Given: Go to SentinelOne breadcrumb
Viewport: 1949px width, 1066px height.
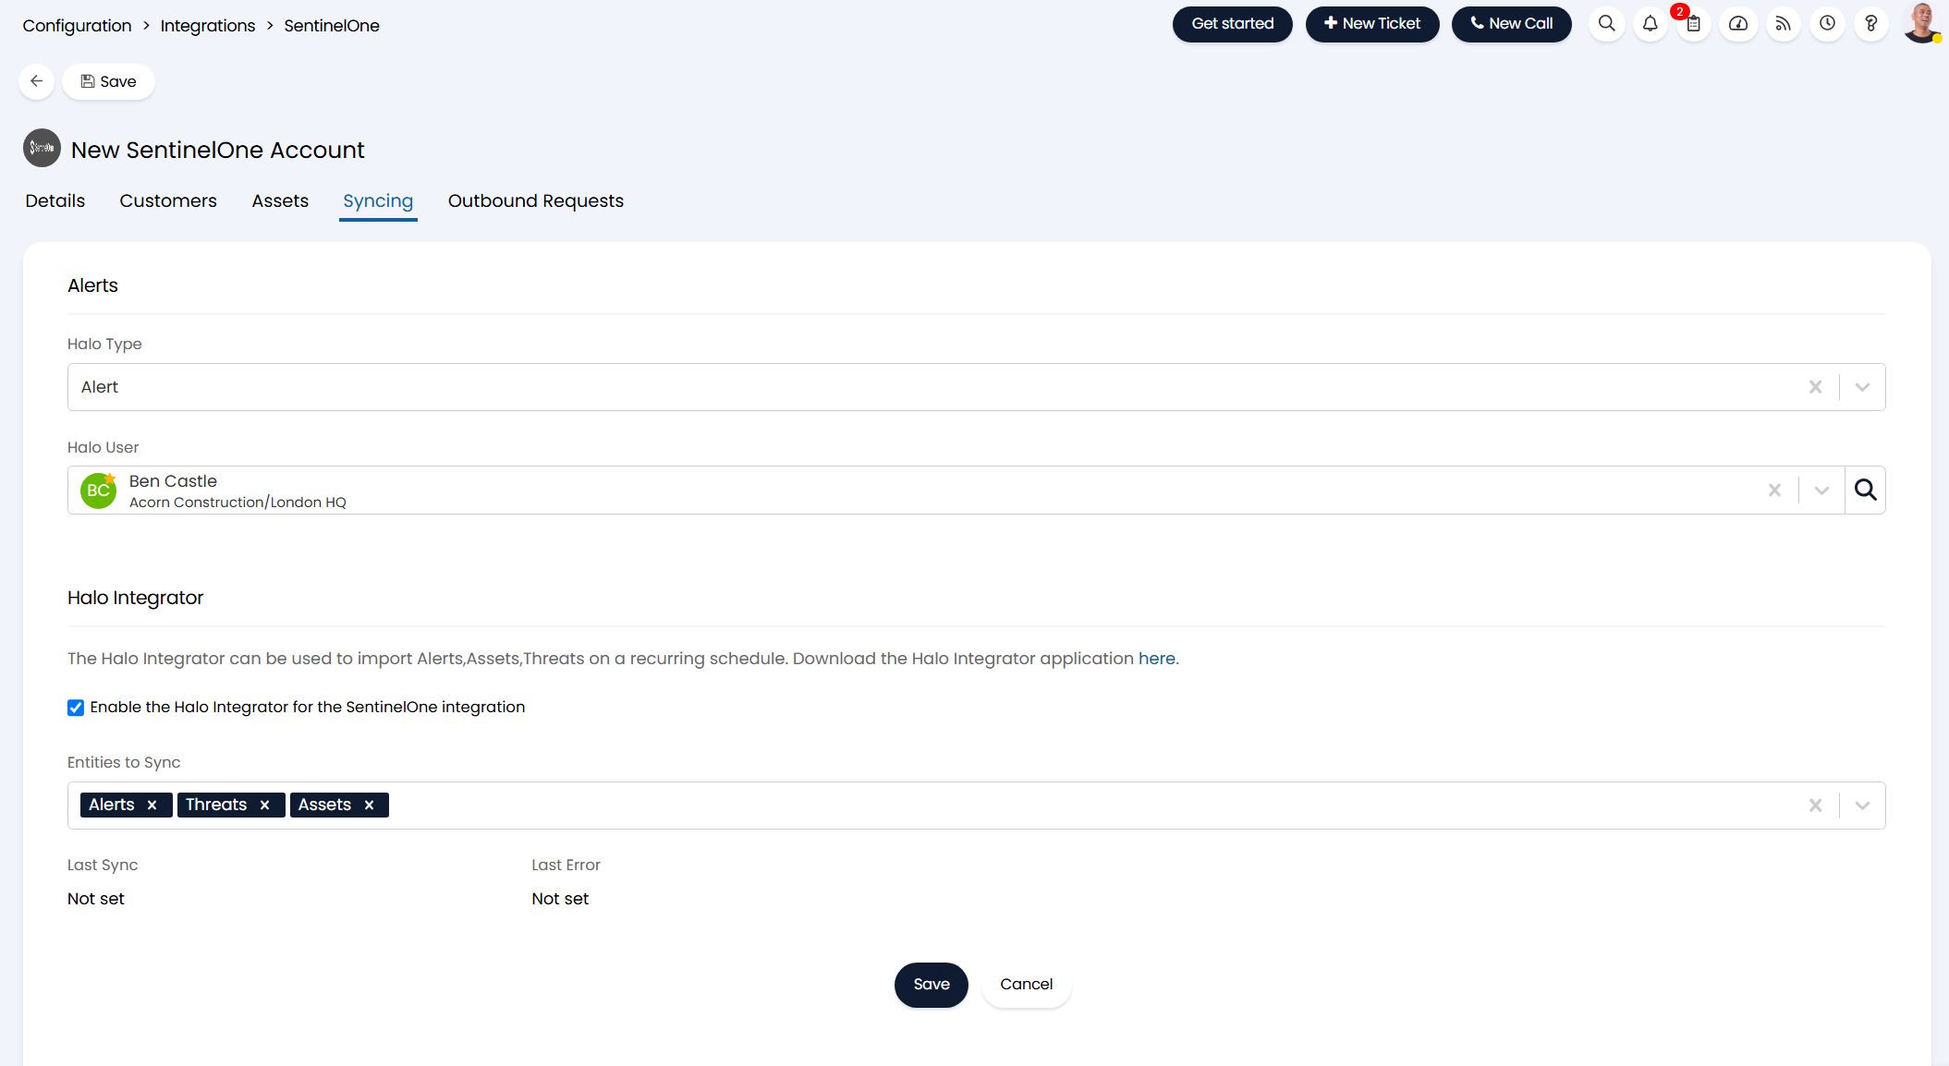Looking at the screenshot, I should tap(332, 26).
